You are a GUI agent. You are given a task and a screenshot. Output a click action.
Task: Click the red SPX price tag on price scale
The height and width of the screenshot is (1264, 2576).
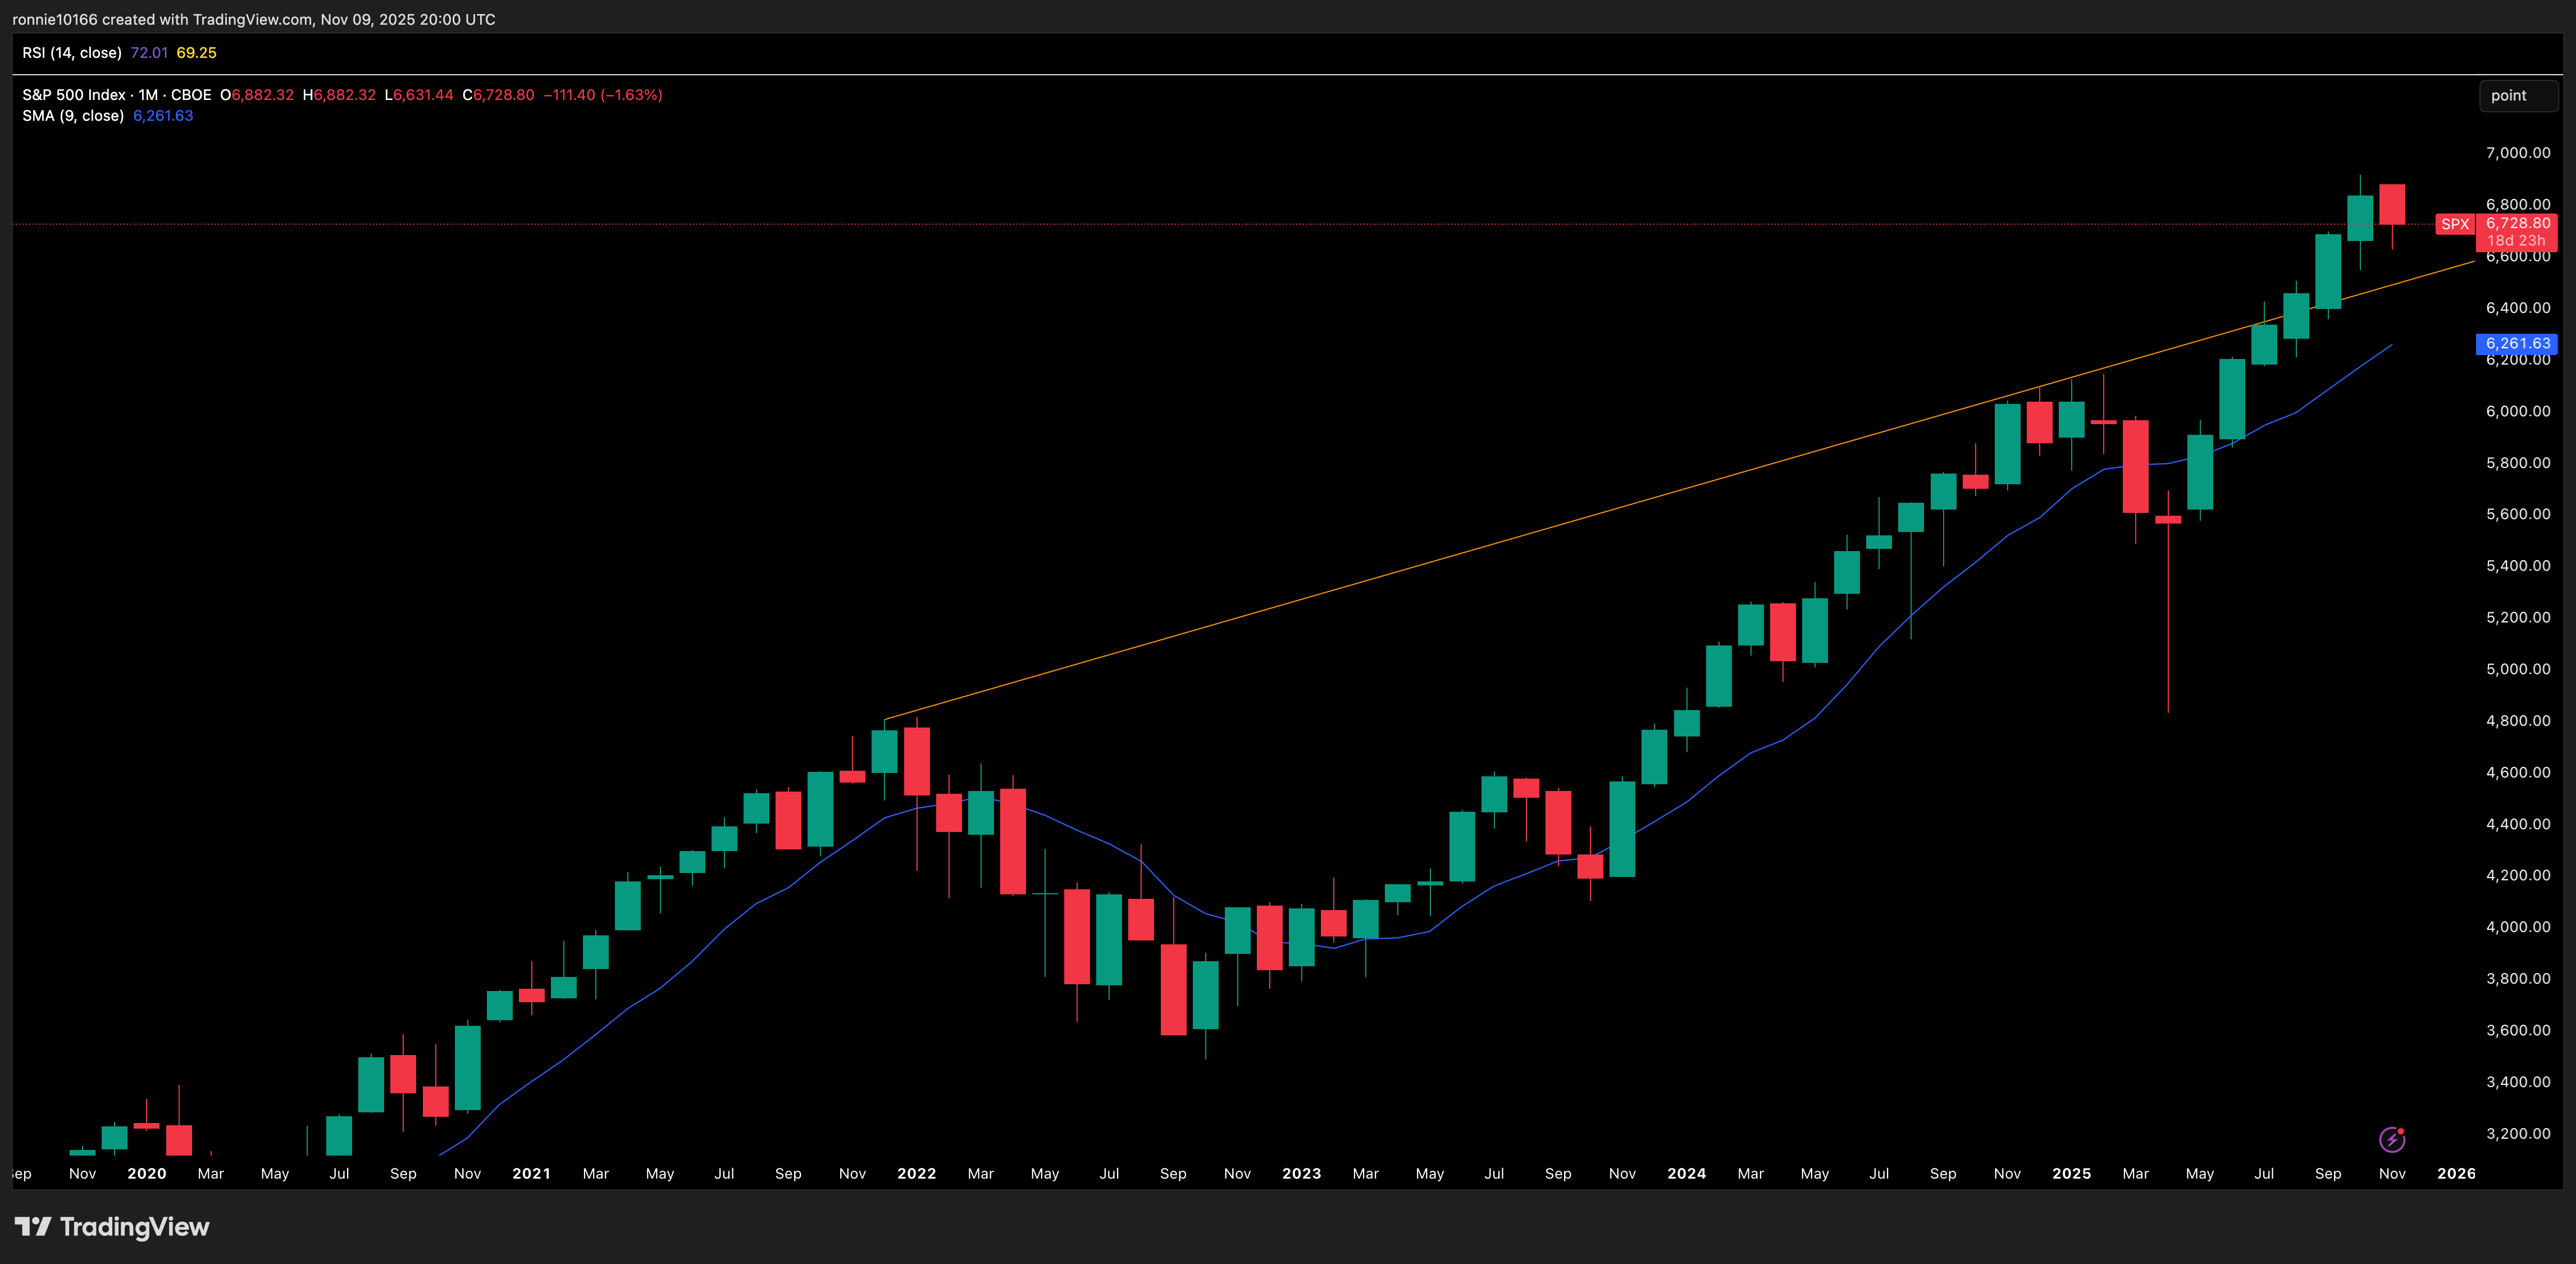tap(2456, 224)
